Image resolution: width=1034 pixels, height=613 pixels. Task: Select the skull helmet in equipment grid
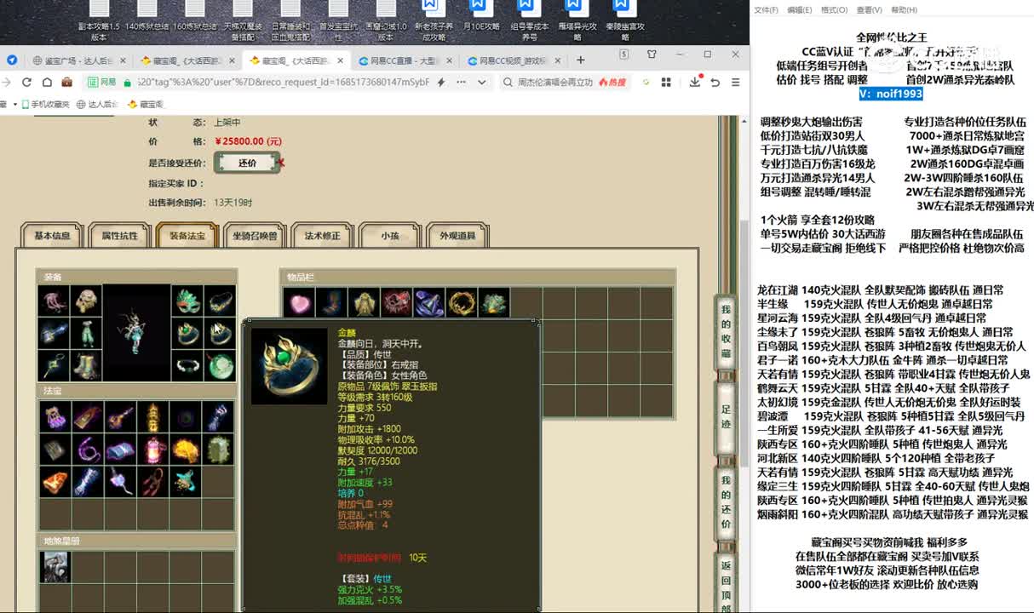(x=86, y=300)
